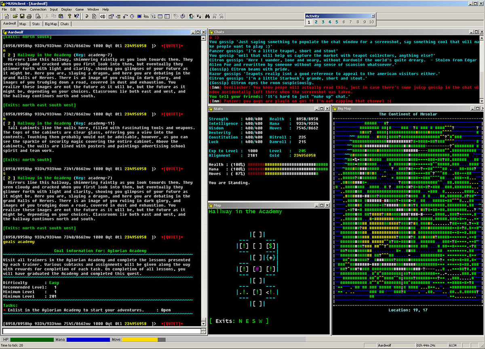The height and width of the screenshot is (349, 485).
Task: Click 'Time to tick: 20' status text
Action: click(x=12, y=345)
